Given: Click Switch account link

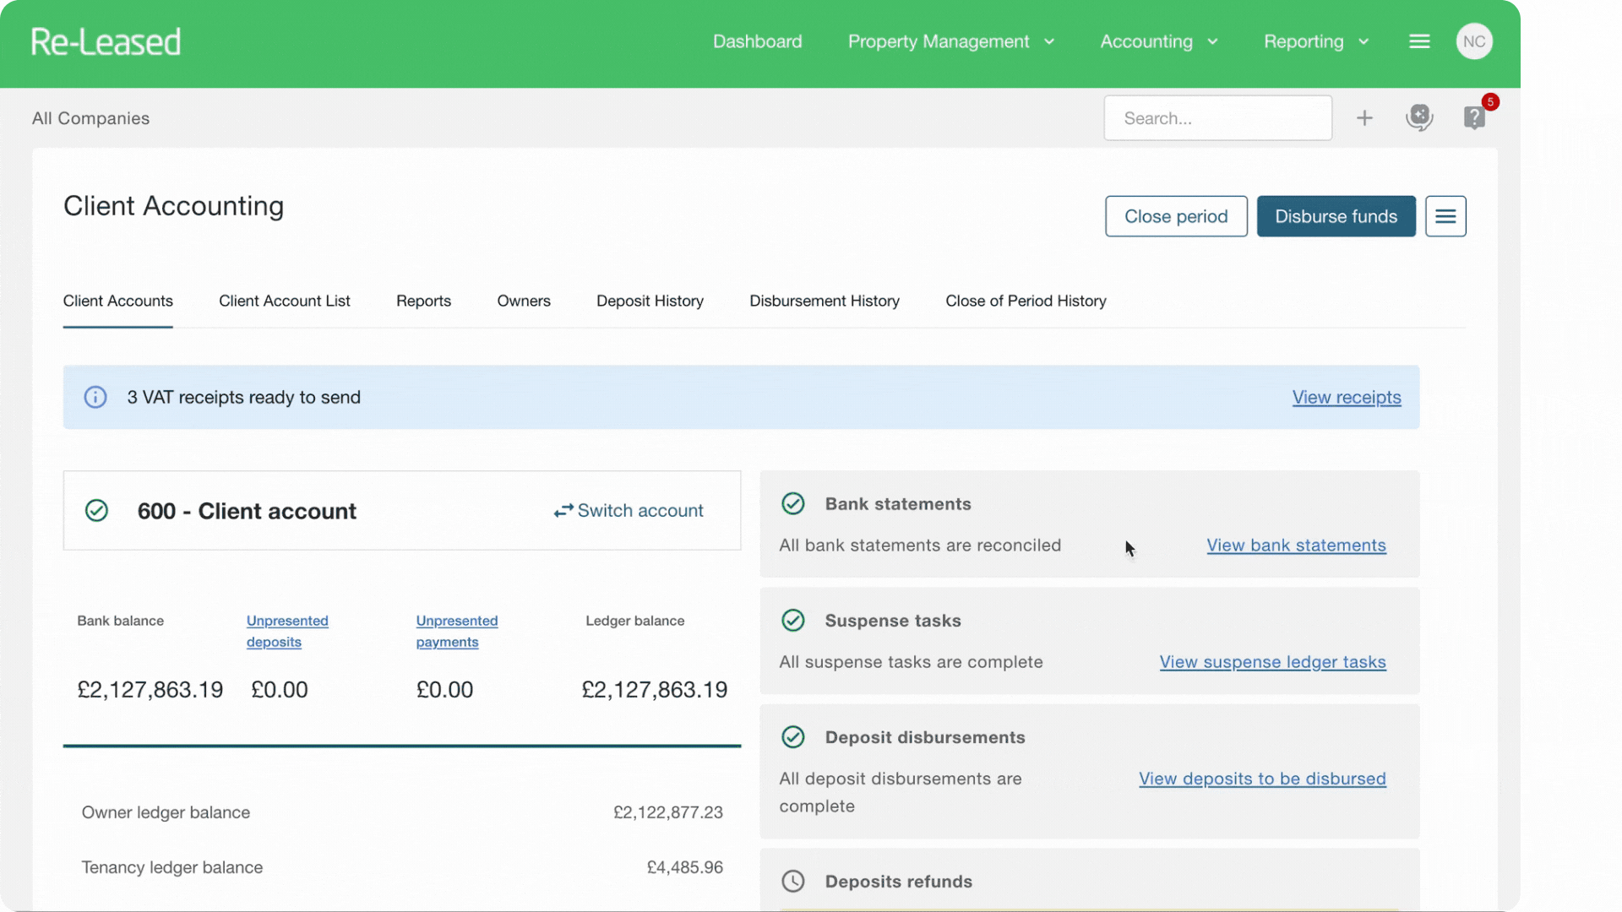Looking at the screenshot, I should (640, 511).
